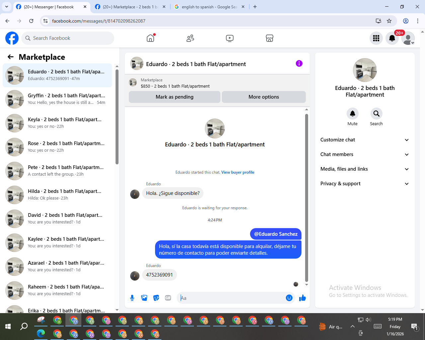The height and width of the screenshot is (340, 425).
Task: Open Azarael conversation
Action: tap(57, 267)
